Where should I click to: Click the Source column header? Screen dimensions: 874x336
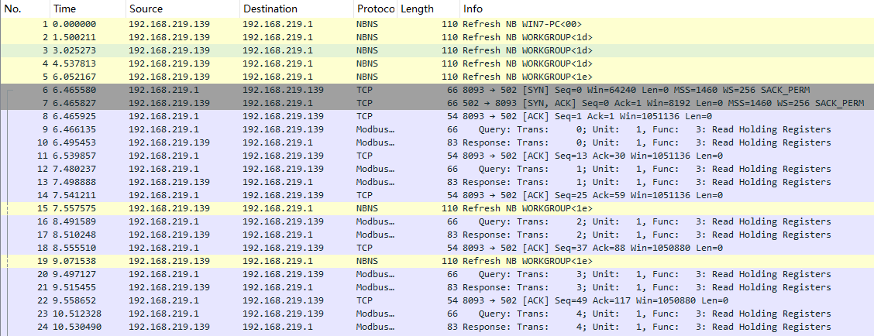click(x=183, y=9)
